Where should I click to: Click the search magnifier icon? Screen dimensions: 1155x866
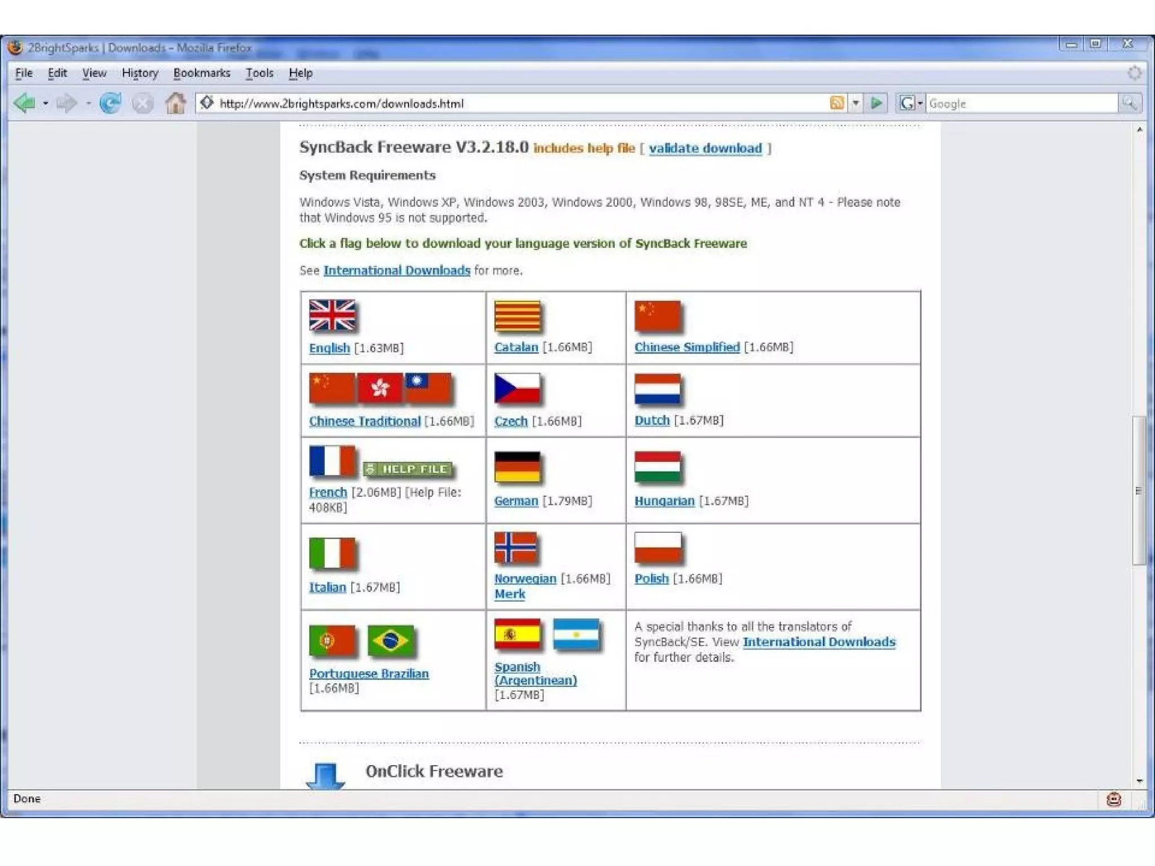tap(1130, 103)
